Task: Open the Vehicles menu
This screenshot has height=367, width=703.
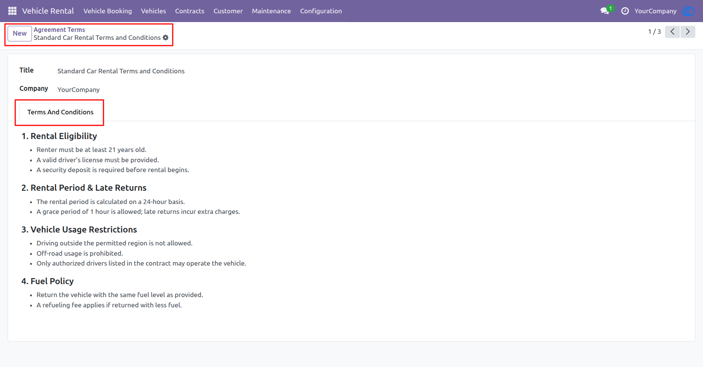Action: point(153,11)
